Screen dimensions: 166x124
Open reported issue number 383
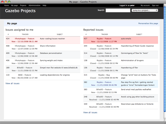click(85, 90)
